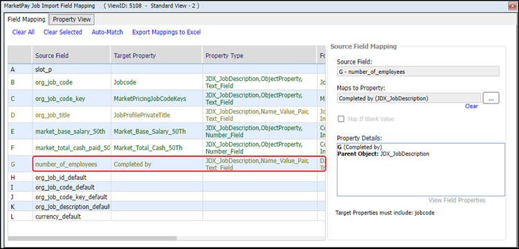
Task: Click property type cell in row D
Action: point(259,115)
